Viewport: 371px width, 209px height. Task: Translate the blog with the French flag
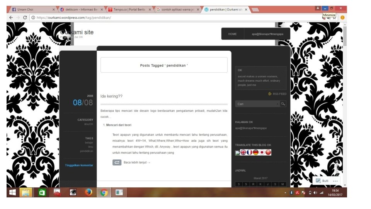[x=249, y=152]
